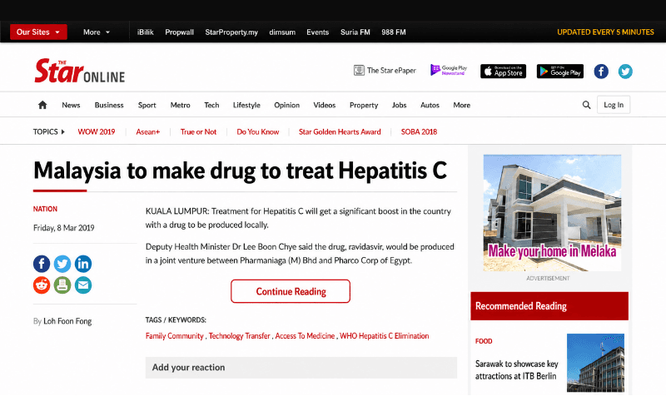Open Events link in top bar
The width and height of the screenshot is (666, 416).
(x=318, y=32)
